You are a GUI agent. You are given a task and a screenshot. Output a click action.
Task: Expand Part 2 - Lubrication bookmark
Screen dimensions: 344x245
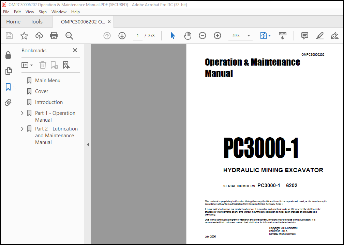pyautogui.click(x=22, y=129)
